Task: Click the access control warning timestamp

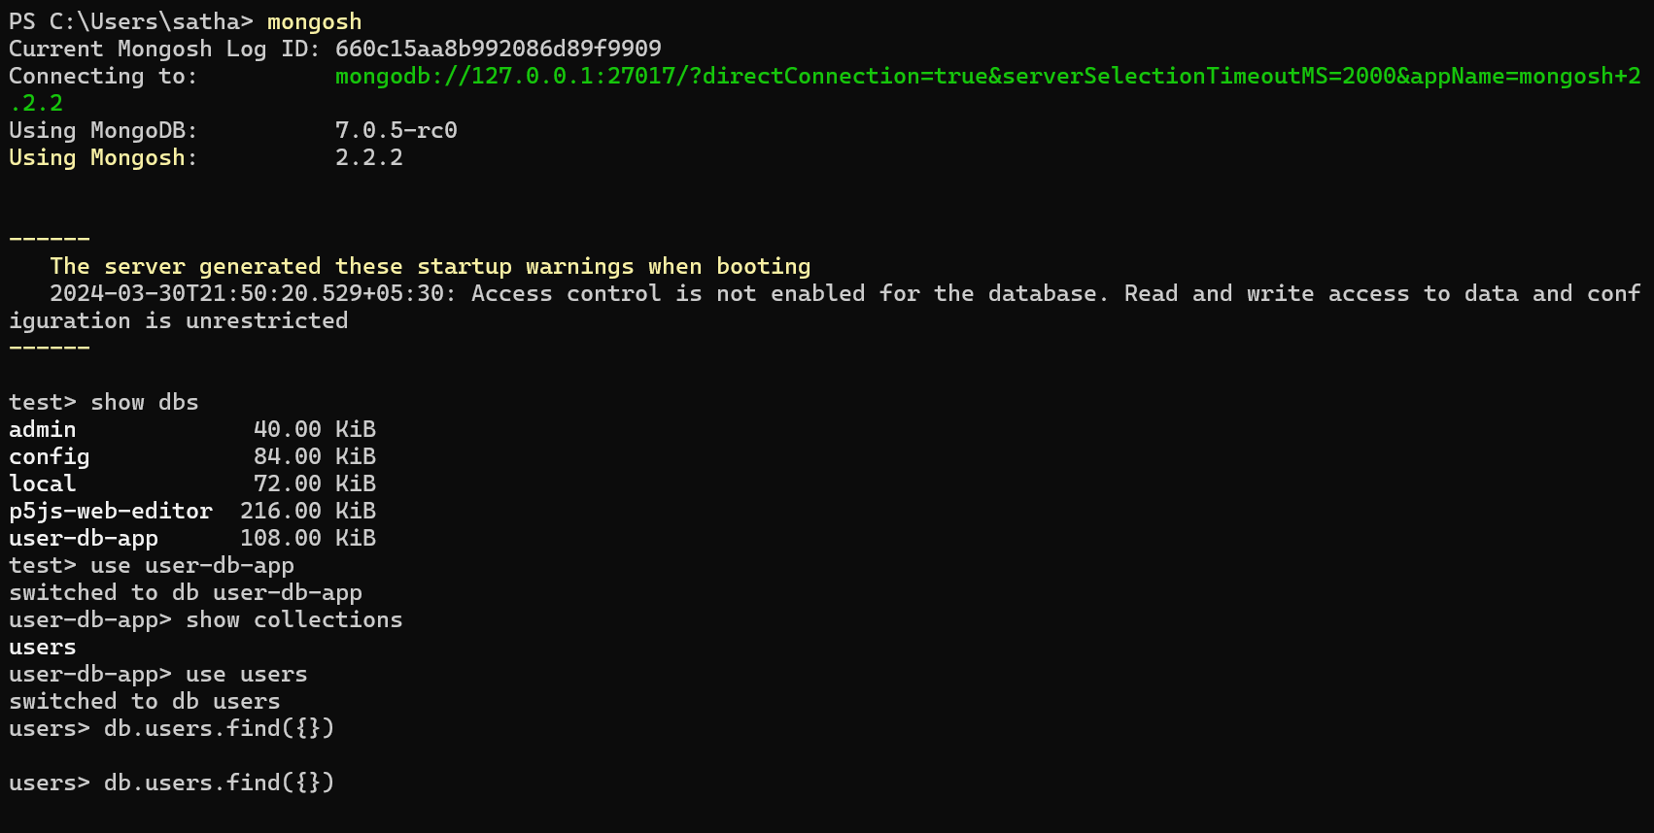Action: [x=252, y=294]
